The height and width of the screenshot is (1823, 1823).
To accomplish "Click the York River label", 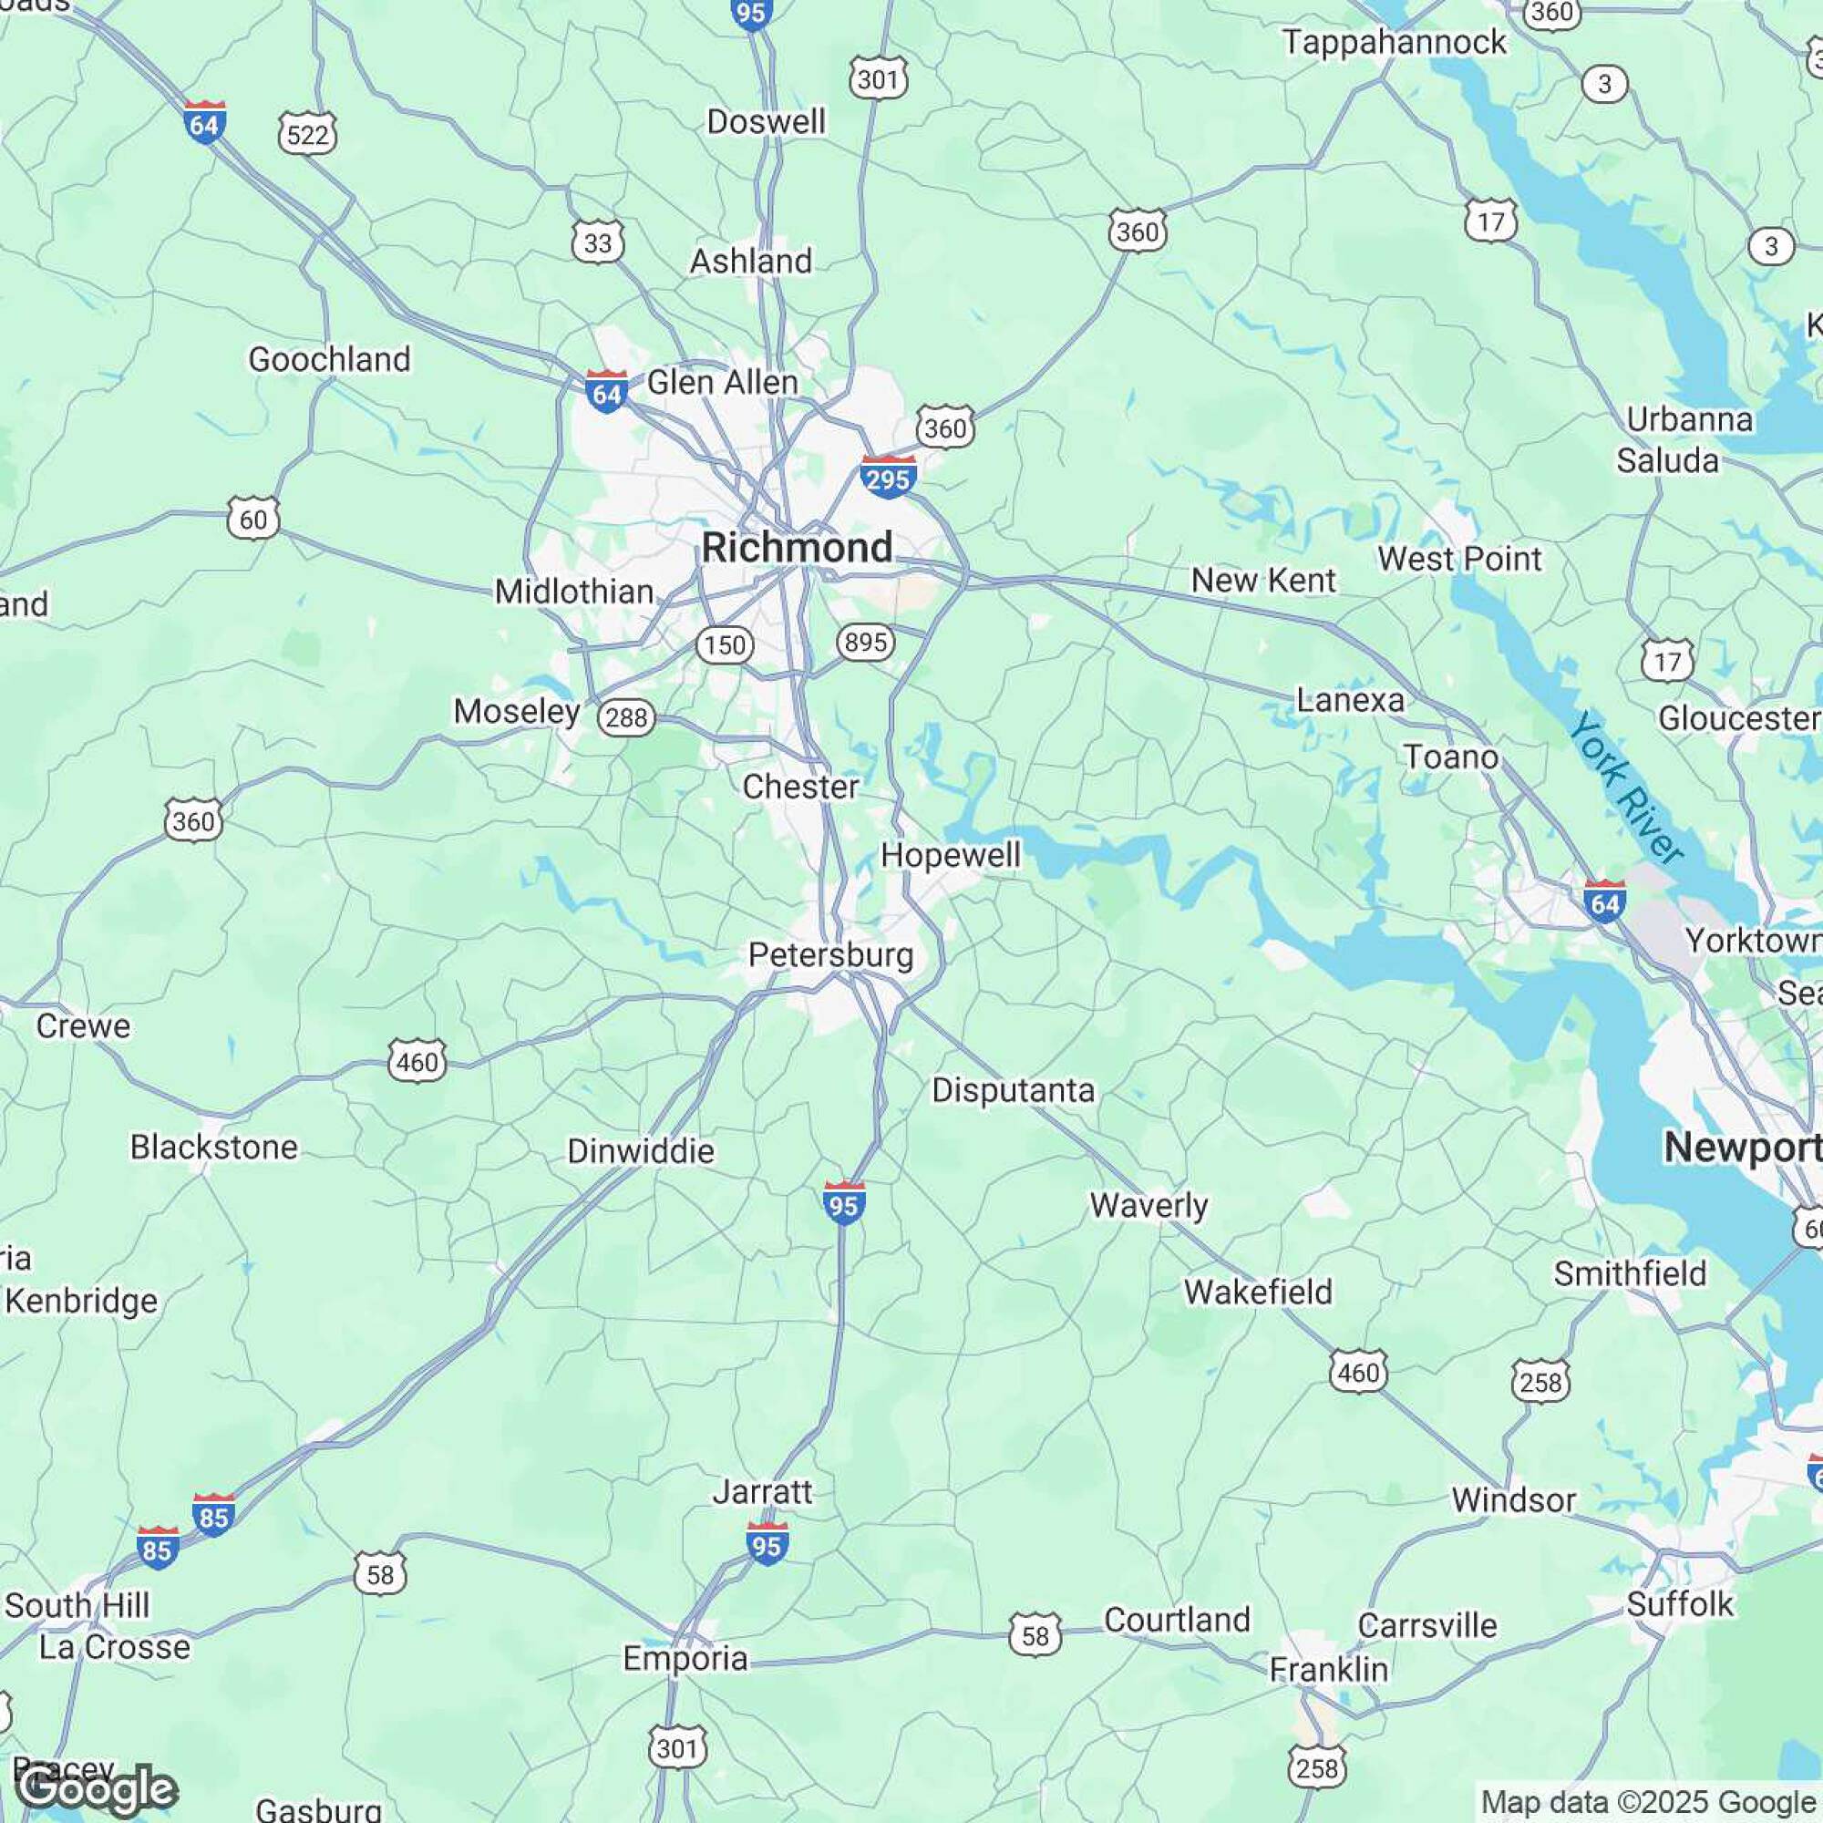I will (1628, 788).
